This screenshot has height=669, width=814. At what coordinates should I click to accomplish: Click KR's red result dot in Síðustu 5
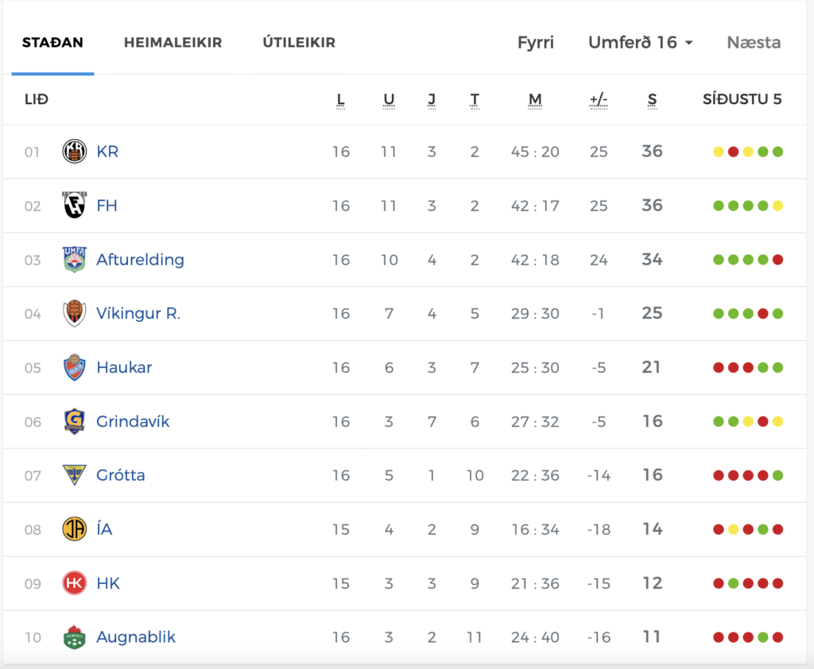click(733, 152)
